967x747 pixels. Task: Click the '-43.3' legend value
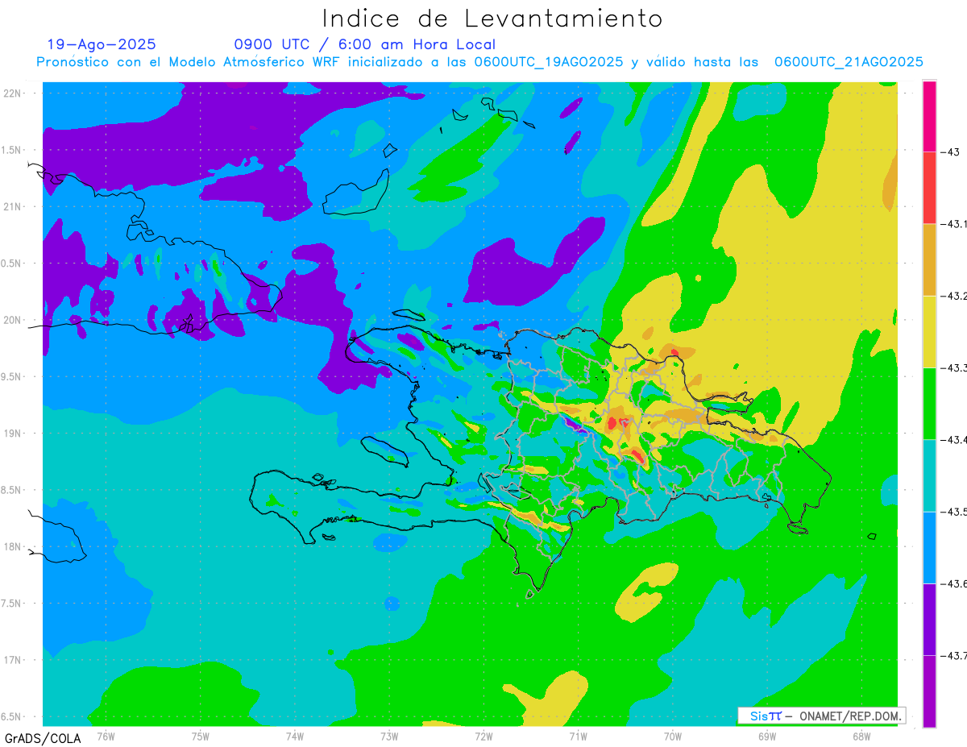tap(953, 367)
